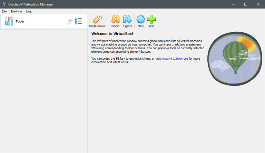Close the VirtualBox Manager window
Image resolution: width=265 pixels, height=153 pixels.
coord(258,4)
